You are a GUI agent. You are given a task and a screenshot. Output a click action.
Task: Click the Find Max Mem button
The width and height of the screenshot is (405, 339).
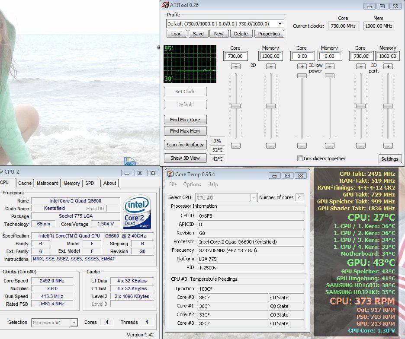coord(185,131)
